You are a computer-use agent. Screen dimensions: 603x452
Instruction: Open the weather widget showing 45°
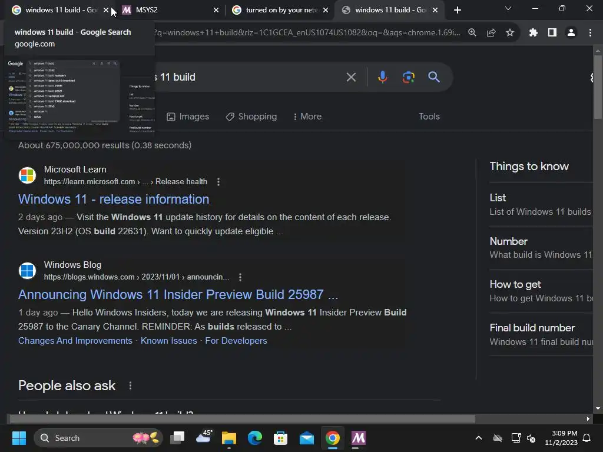coord(204,437)
